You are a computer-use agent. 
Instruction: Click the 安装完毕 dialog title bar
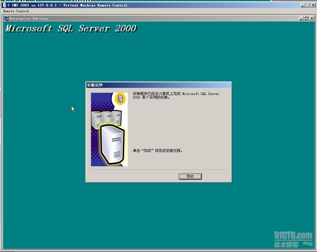tap(159, 85)
